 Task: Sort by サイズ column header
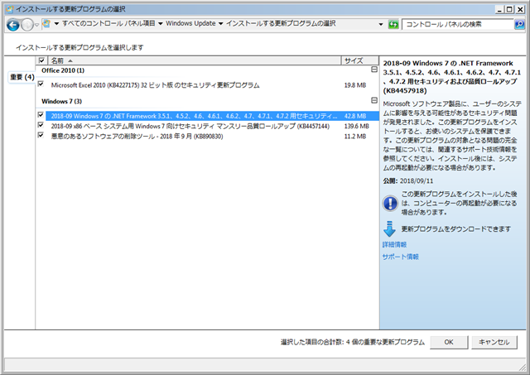pos(360,60)
